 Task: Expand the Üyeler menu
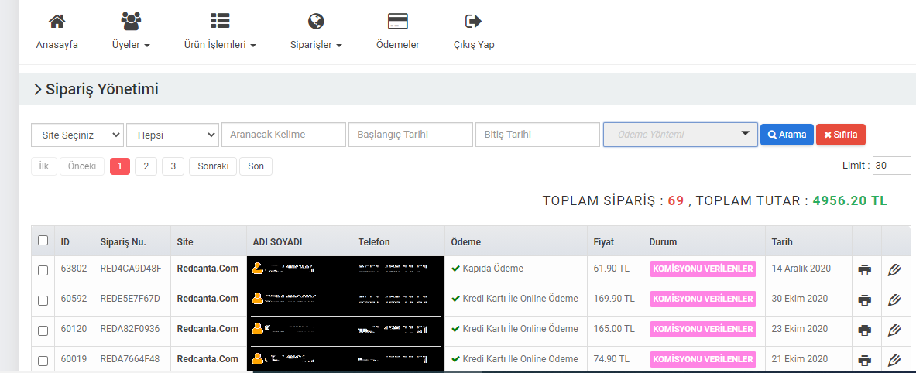click(131, 45)
